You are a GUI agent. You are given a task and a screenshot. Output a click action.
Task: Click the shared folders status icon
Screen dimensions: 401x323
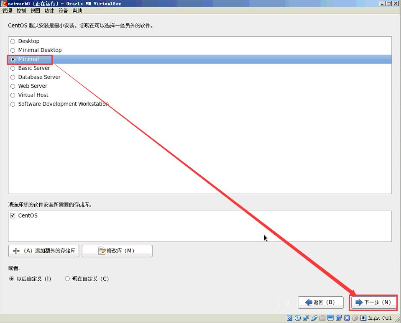(x=322, y=318)
